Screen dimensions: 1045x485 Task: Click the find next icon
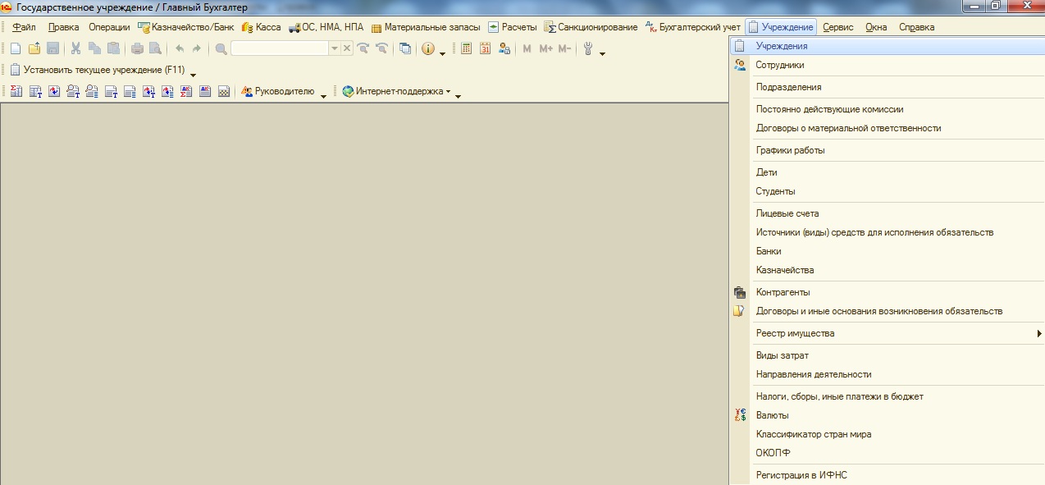tap(363, 48)
